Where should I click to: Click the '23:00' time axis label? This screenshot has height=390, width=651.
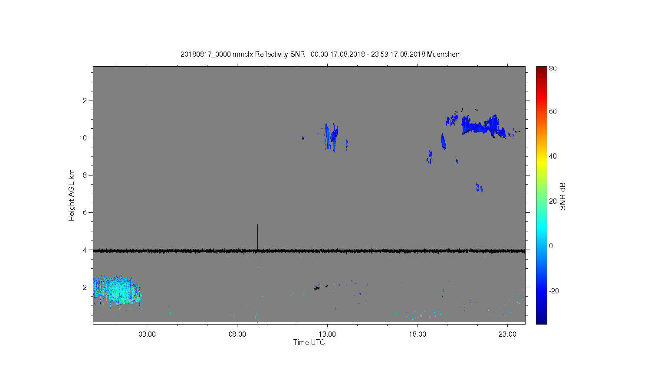tap(507, 334)
